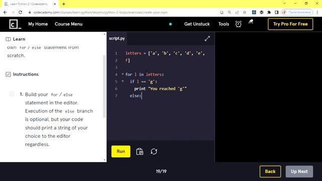Open Chrome's three-dot menu
The height and width of the screenshot is (181, 322).
point(317,12)
